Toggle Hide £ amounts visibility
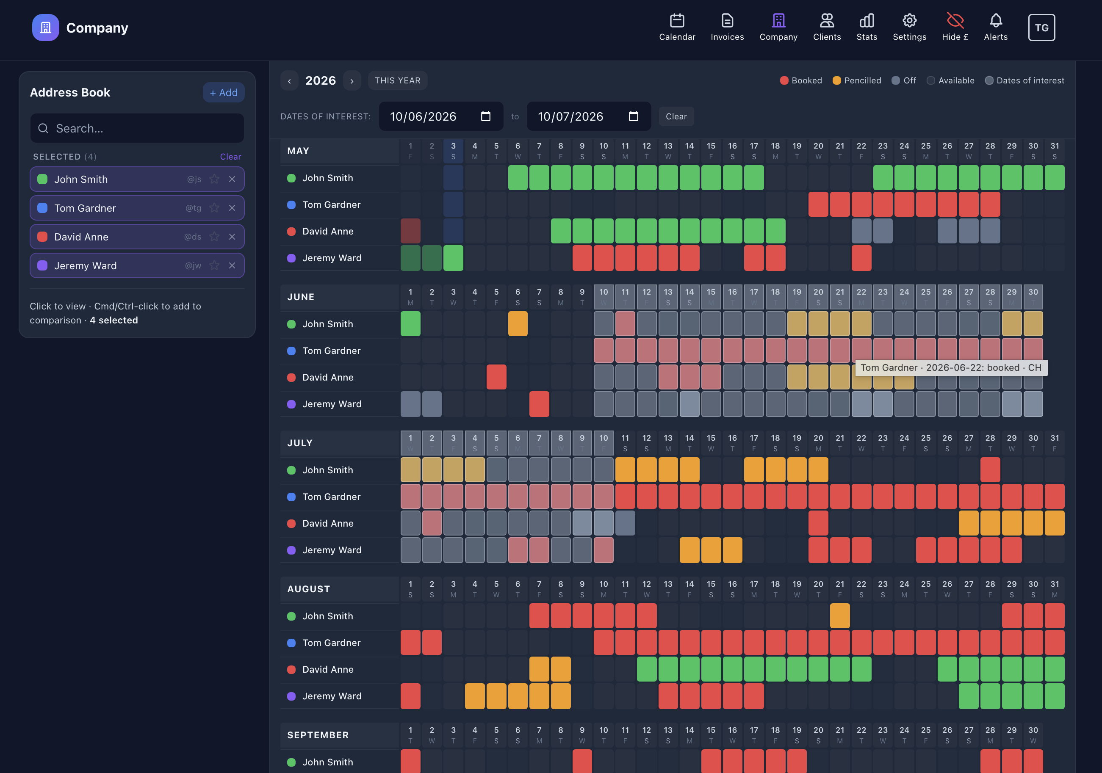Viewport: 1102px width, 773px height. [x=955, y=28]
